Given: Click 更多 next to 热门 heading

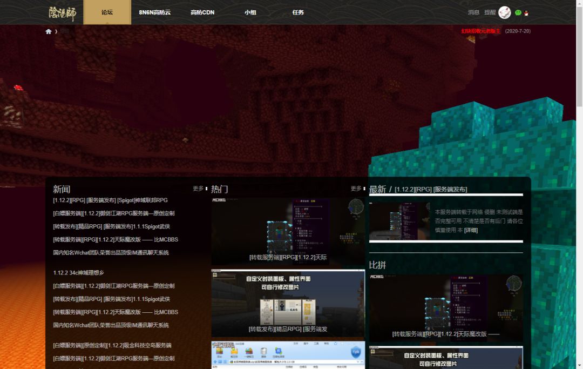Looking at the screenshot, I should (356, 189).
